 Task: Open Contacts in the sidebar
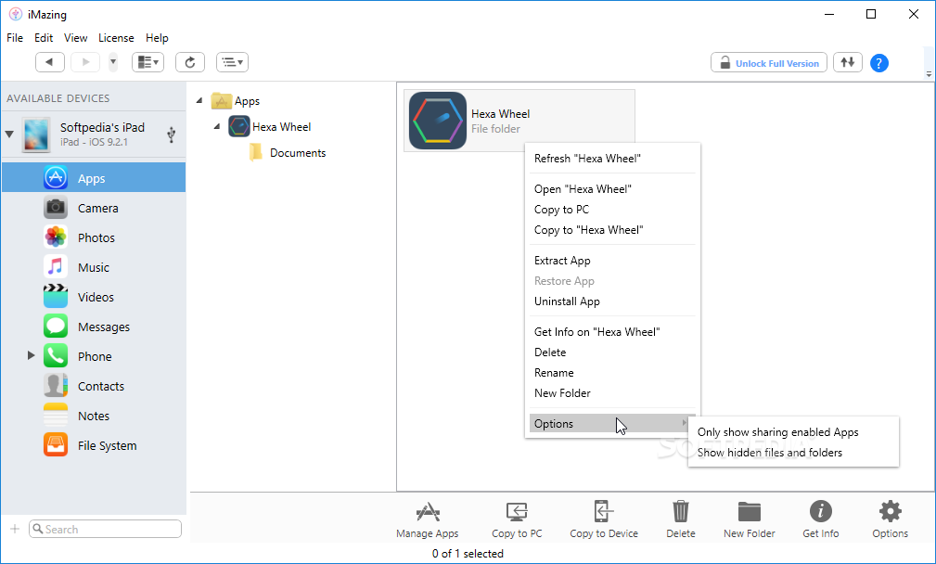tap(94, 386)
